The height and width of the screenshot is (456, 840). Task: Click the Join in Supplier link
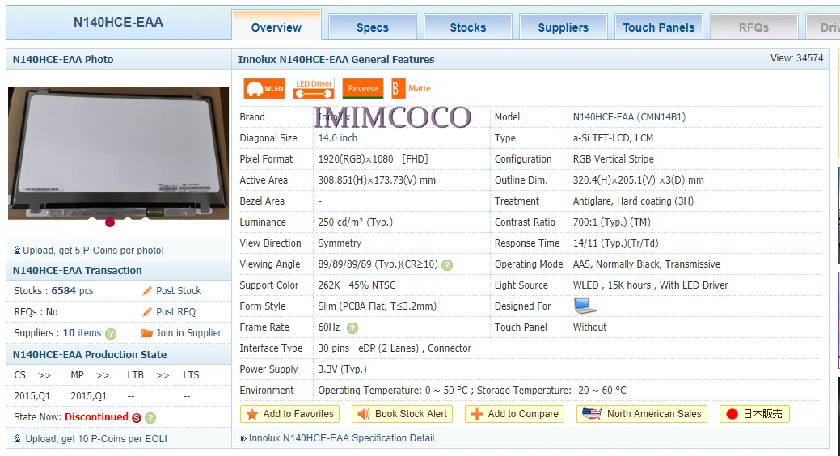pyautogui.click(x=188, y=333)
